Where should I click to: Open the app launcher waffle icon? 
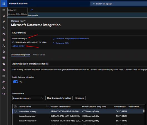click(4, 4)
